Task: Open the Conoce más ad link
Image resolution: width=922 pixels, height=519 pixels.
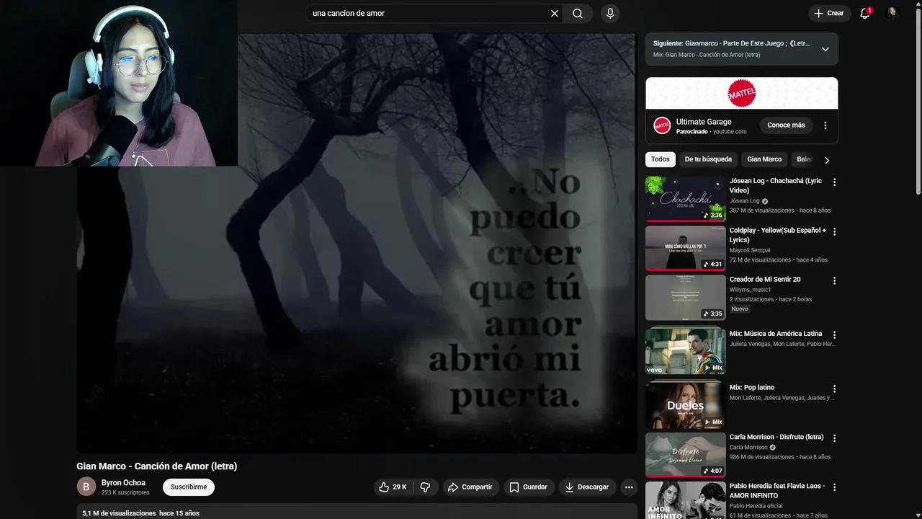Action: coord(786,125)
